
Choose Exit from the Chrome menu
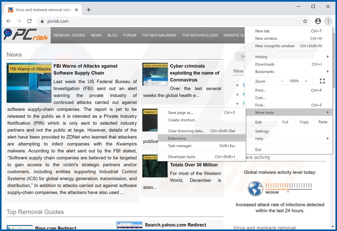point(288,150)
